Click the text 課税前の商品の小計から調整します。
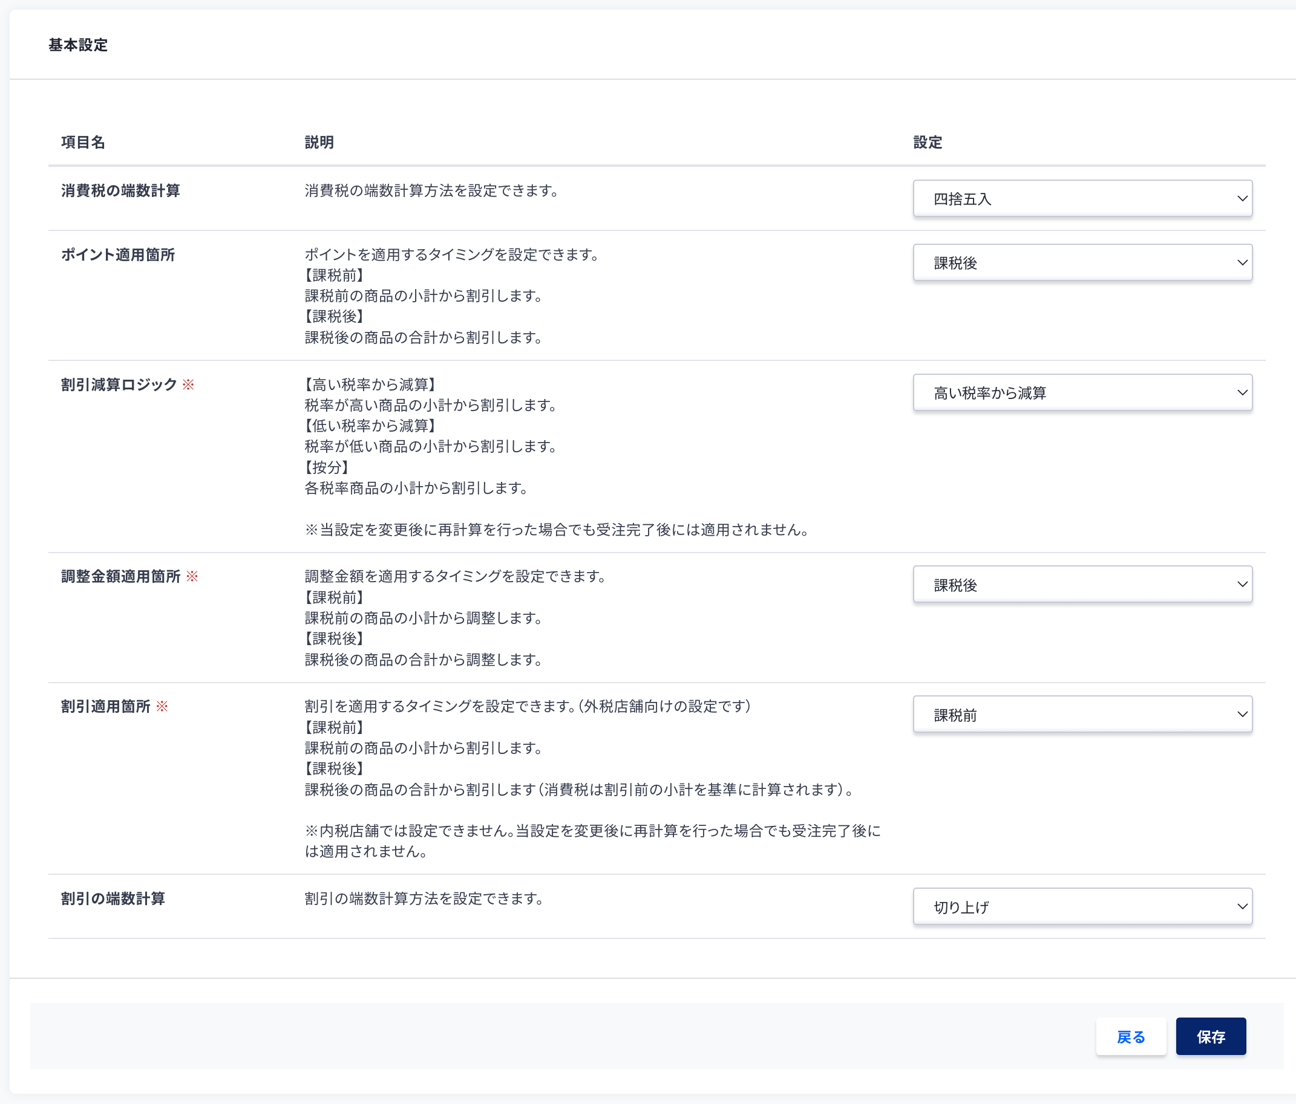 pyautogui.click(x=424, y=619)
